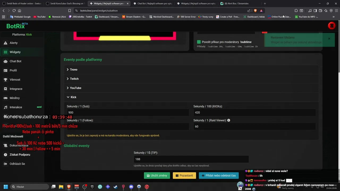Open Windows Start menu

tap(6, 187)
